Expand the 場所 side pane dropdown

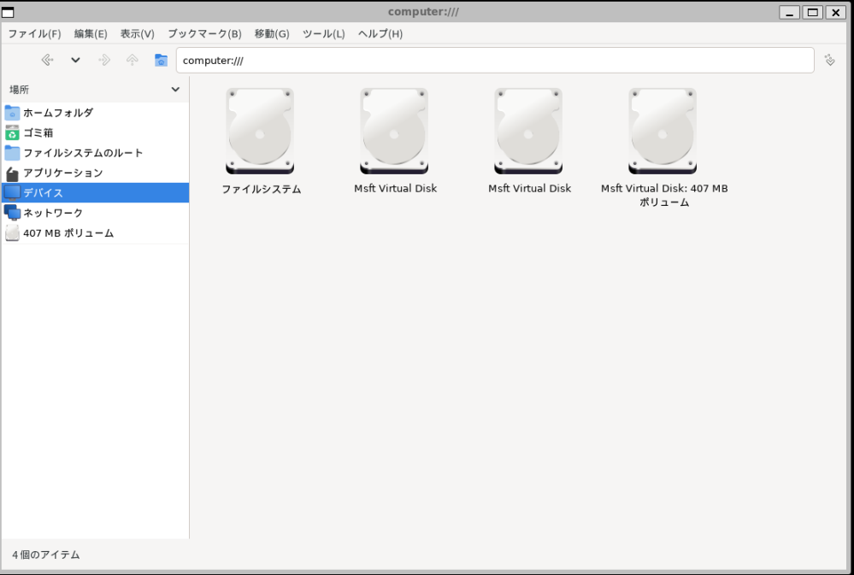point(175,90)
